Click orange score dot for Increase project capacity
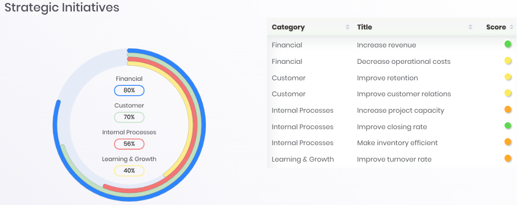This screenshot has width=517, height=205. point(508,110)
